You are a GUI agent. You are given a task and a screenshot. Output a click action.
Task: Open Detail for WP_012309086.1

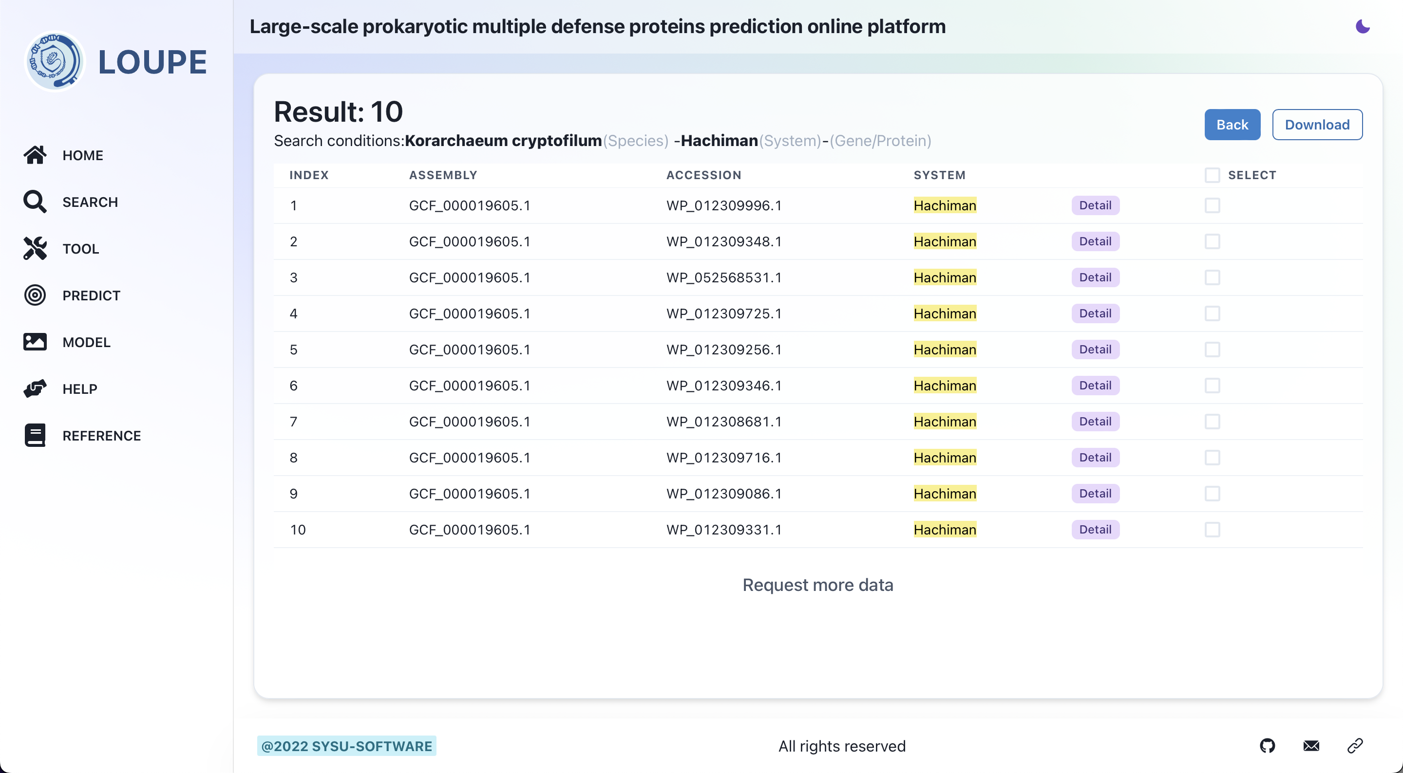click(1095, 494)
